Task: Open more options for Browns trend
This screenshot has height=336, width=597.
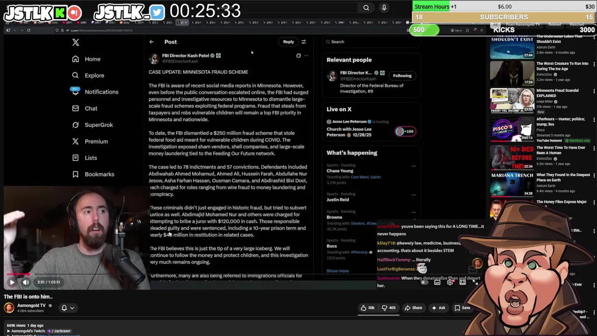Action: [x=413, y=212]
